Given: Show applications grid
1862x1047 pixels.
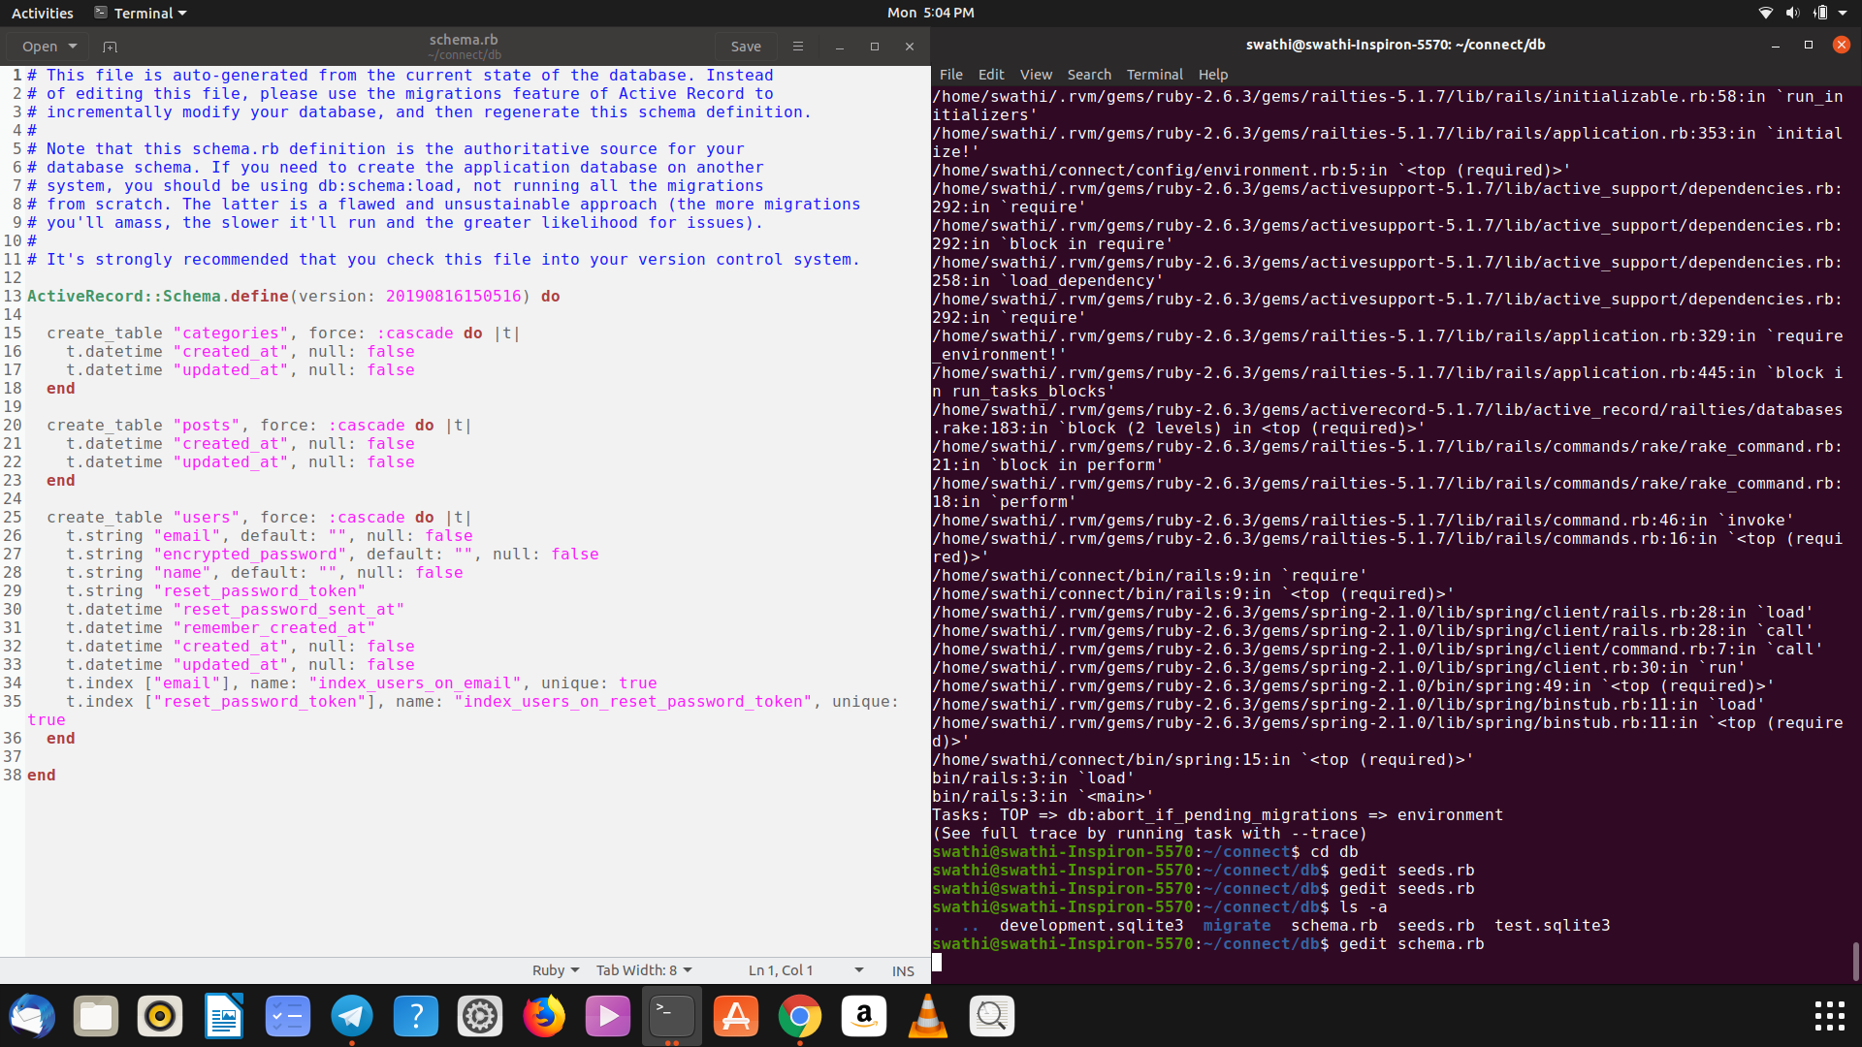Looking at the screenshot, I should (1829, 1016).
